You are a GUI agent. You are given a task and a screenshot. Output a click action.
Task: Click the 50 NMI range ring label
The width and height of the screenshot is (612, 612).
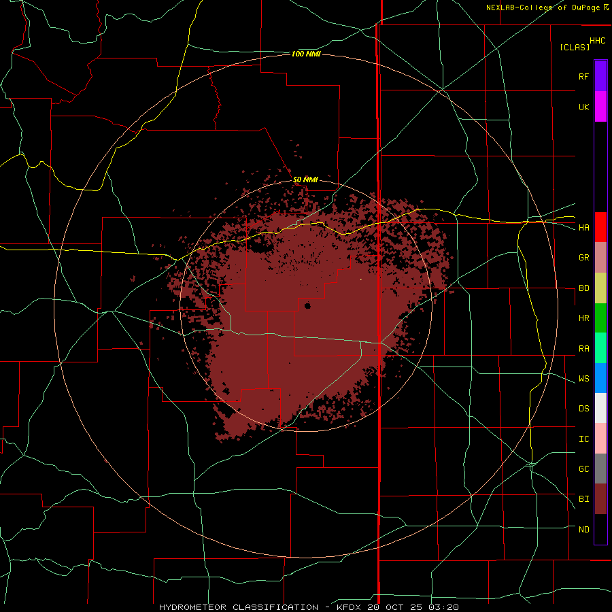305,180
